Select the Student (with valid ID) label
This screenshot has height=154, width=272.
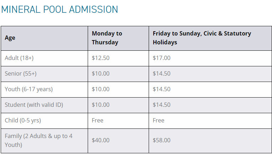click(34, 105)
